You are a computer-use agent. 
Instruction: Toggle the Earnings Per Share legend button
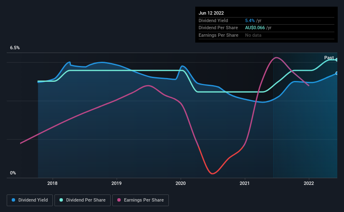pyautogui.click(x=140, y=200)
